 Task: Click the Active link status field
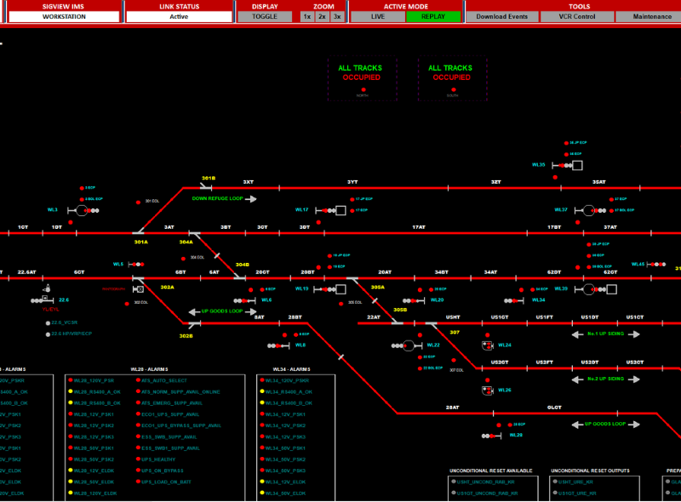point(179,16)
